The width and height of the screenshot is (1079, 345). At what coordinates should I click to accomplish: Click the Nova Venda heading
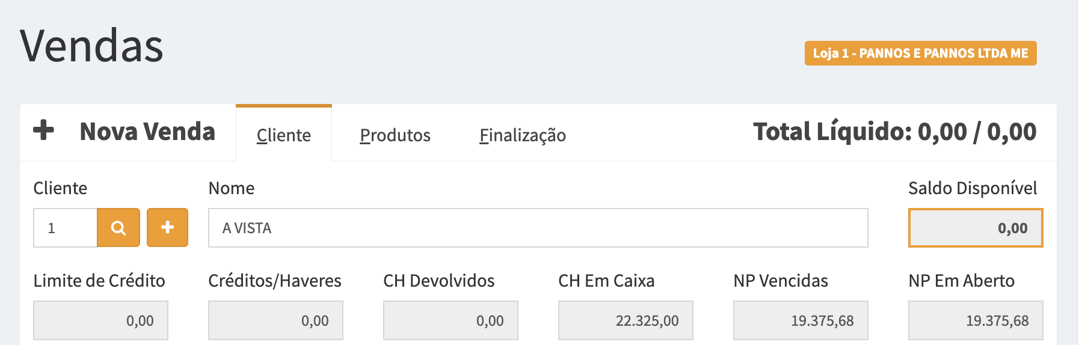(x=147, y=132)
